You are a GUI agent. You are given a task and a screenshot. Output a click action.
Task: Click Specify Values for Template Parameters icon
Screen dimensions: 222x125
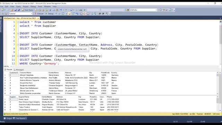(107, 14)
